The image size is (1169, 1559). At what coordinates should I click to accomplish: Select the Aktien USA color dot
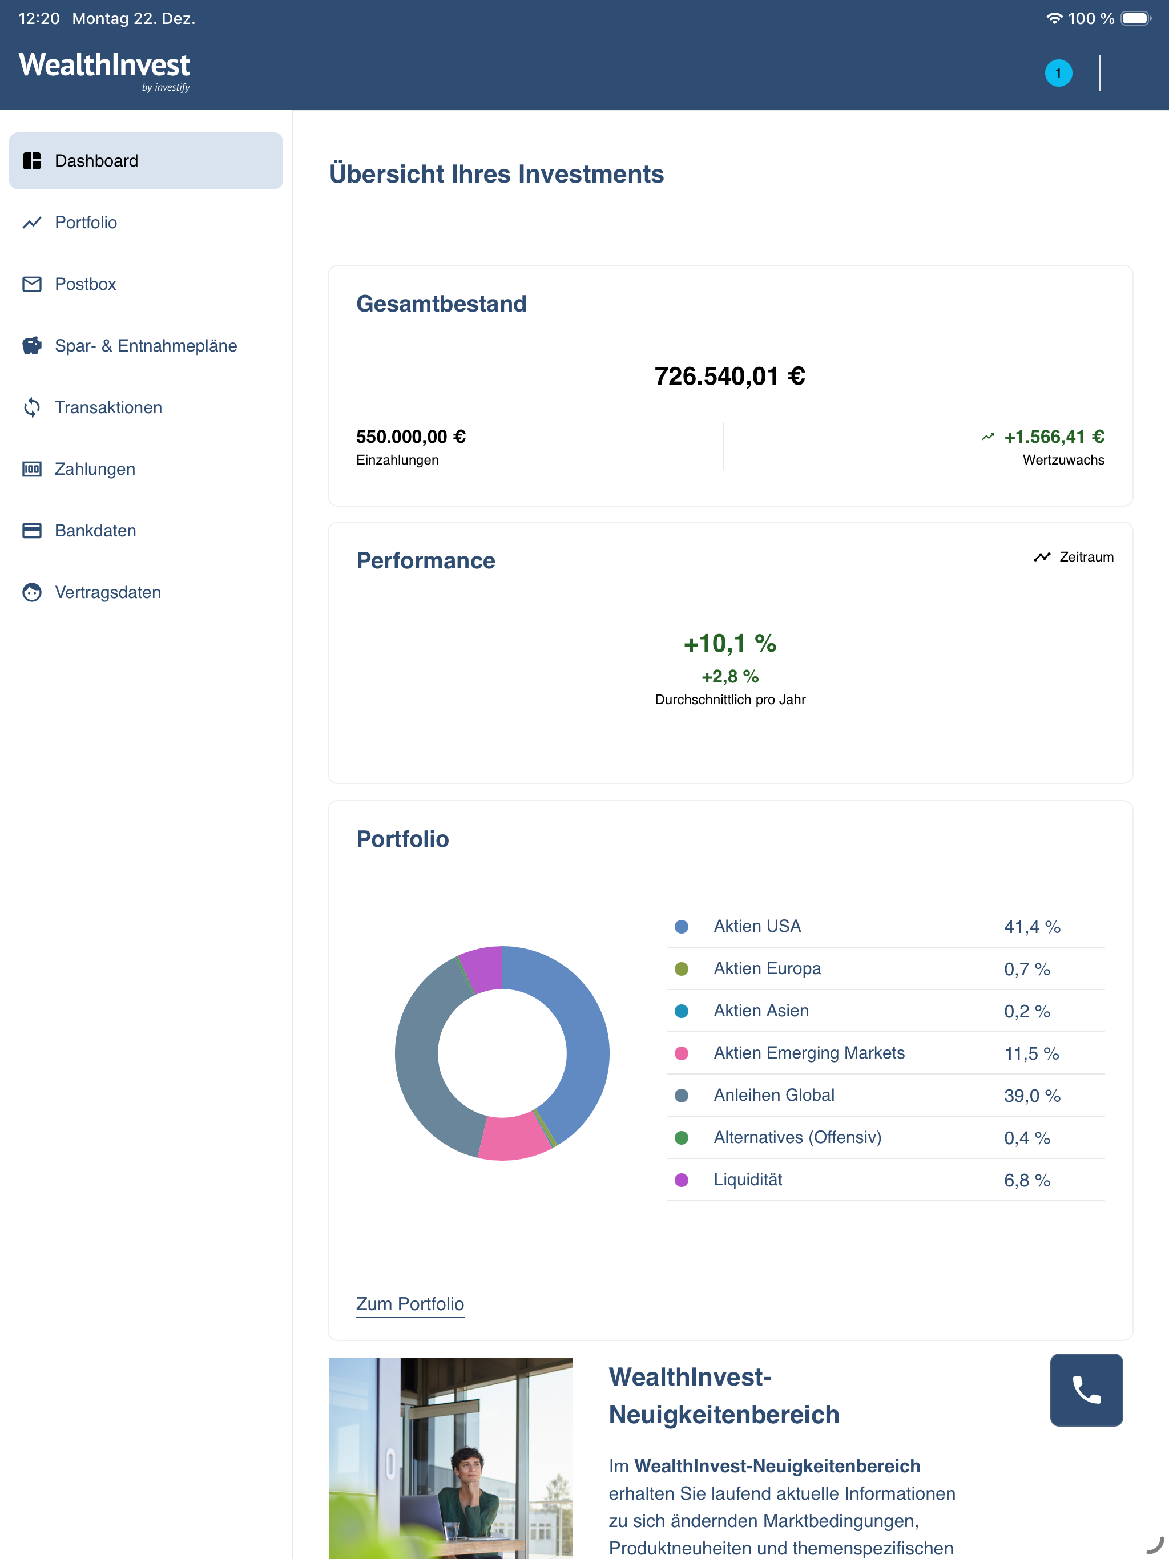click(x=681, y=926)
